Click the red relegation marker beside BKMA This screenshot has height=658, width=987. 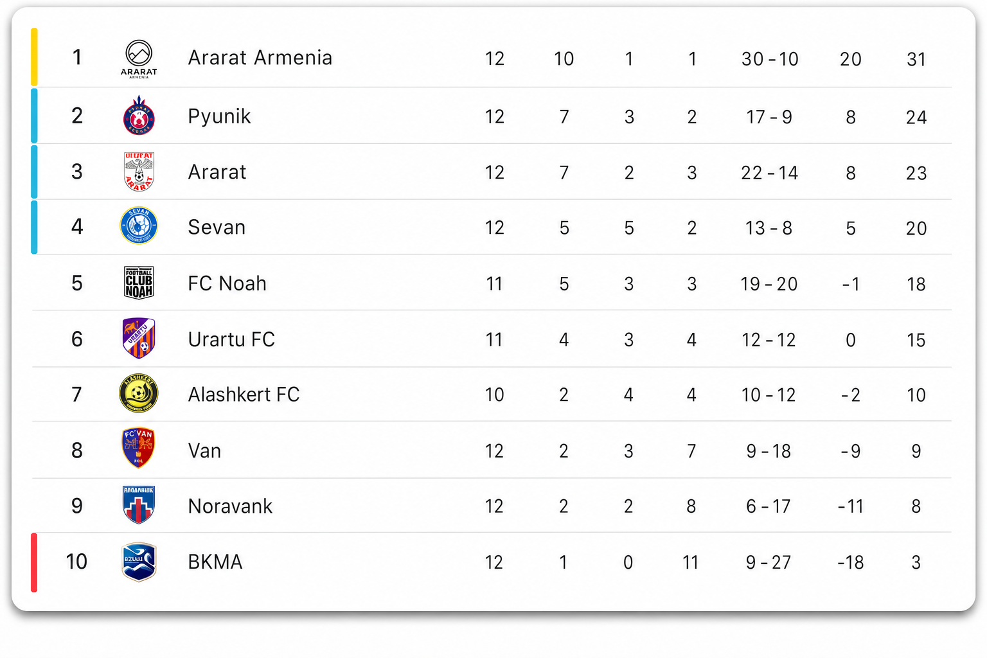coord(34,562)
